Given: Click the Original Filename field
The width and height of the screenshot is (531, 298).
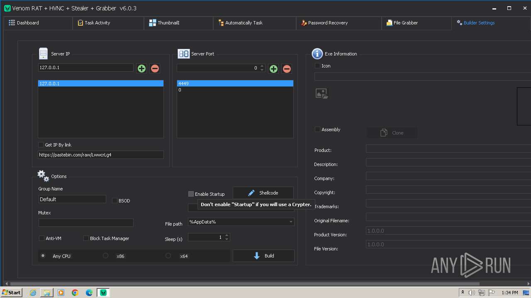Looking at the screenshot, I should pos(448,217).
